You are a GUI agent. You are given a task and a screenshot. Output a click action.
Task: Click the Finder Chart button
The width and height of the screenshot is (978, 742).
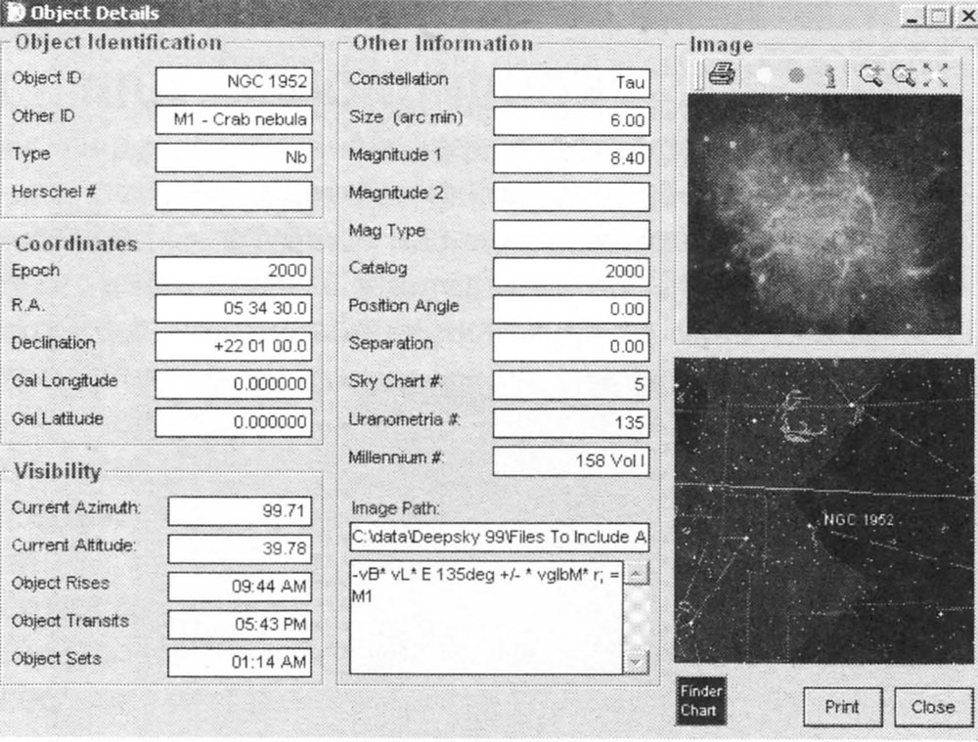[701, 701]
